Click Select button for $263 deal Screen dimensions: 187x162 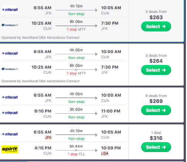coord(156,27)
